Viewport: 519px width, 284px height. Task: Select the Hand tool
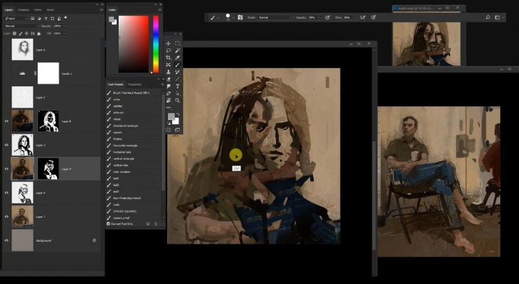click(x=168, y=101)
